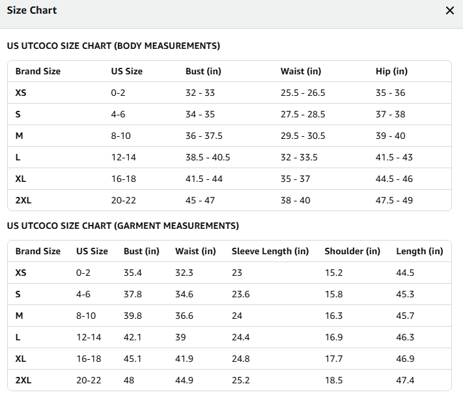Click the Hip (in) column header
This screenshot has width=463, height=399.
[391, 71]
